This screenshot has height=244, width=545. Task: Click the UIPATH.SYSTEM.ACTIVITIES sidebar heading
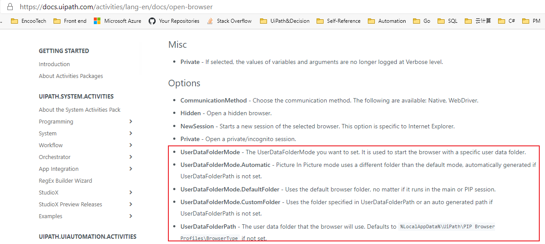[x=76, y=96]
